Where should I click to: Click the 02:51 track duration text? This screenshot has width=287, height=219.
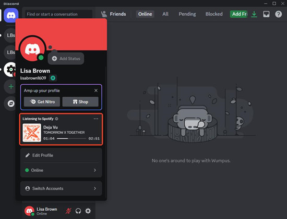coord(94,138)
